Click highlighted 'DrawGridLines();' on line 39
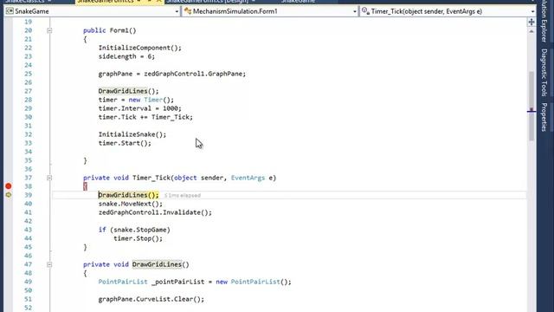This screenshot has width=554, height=312. coord(129,195)
